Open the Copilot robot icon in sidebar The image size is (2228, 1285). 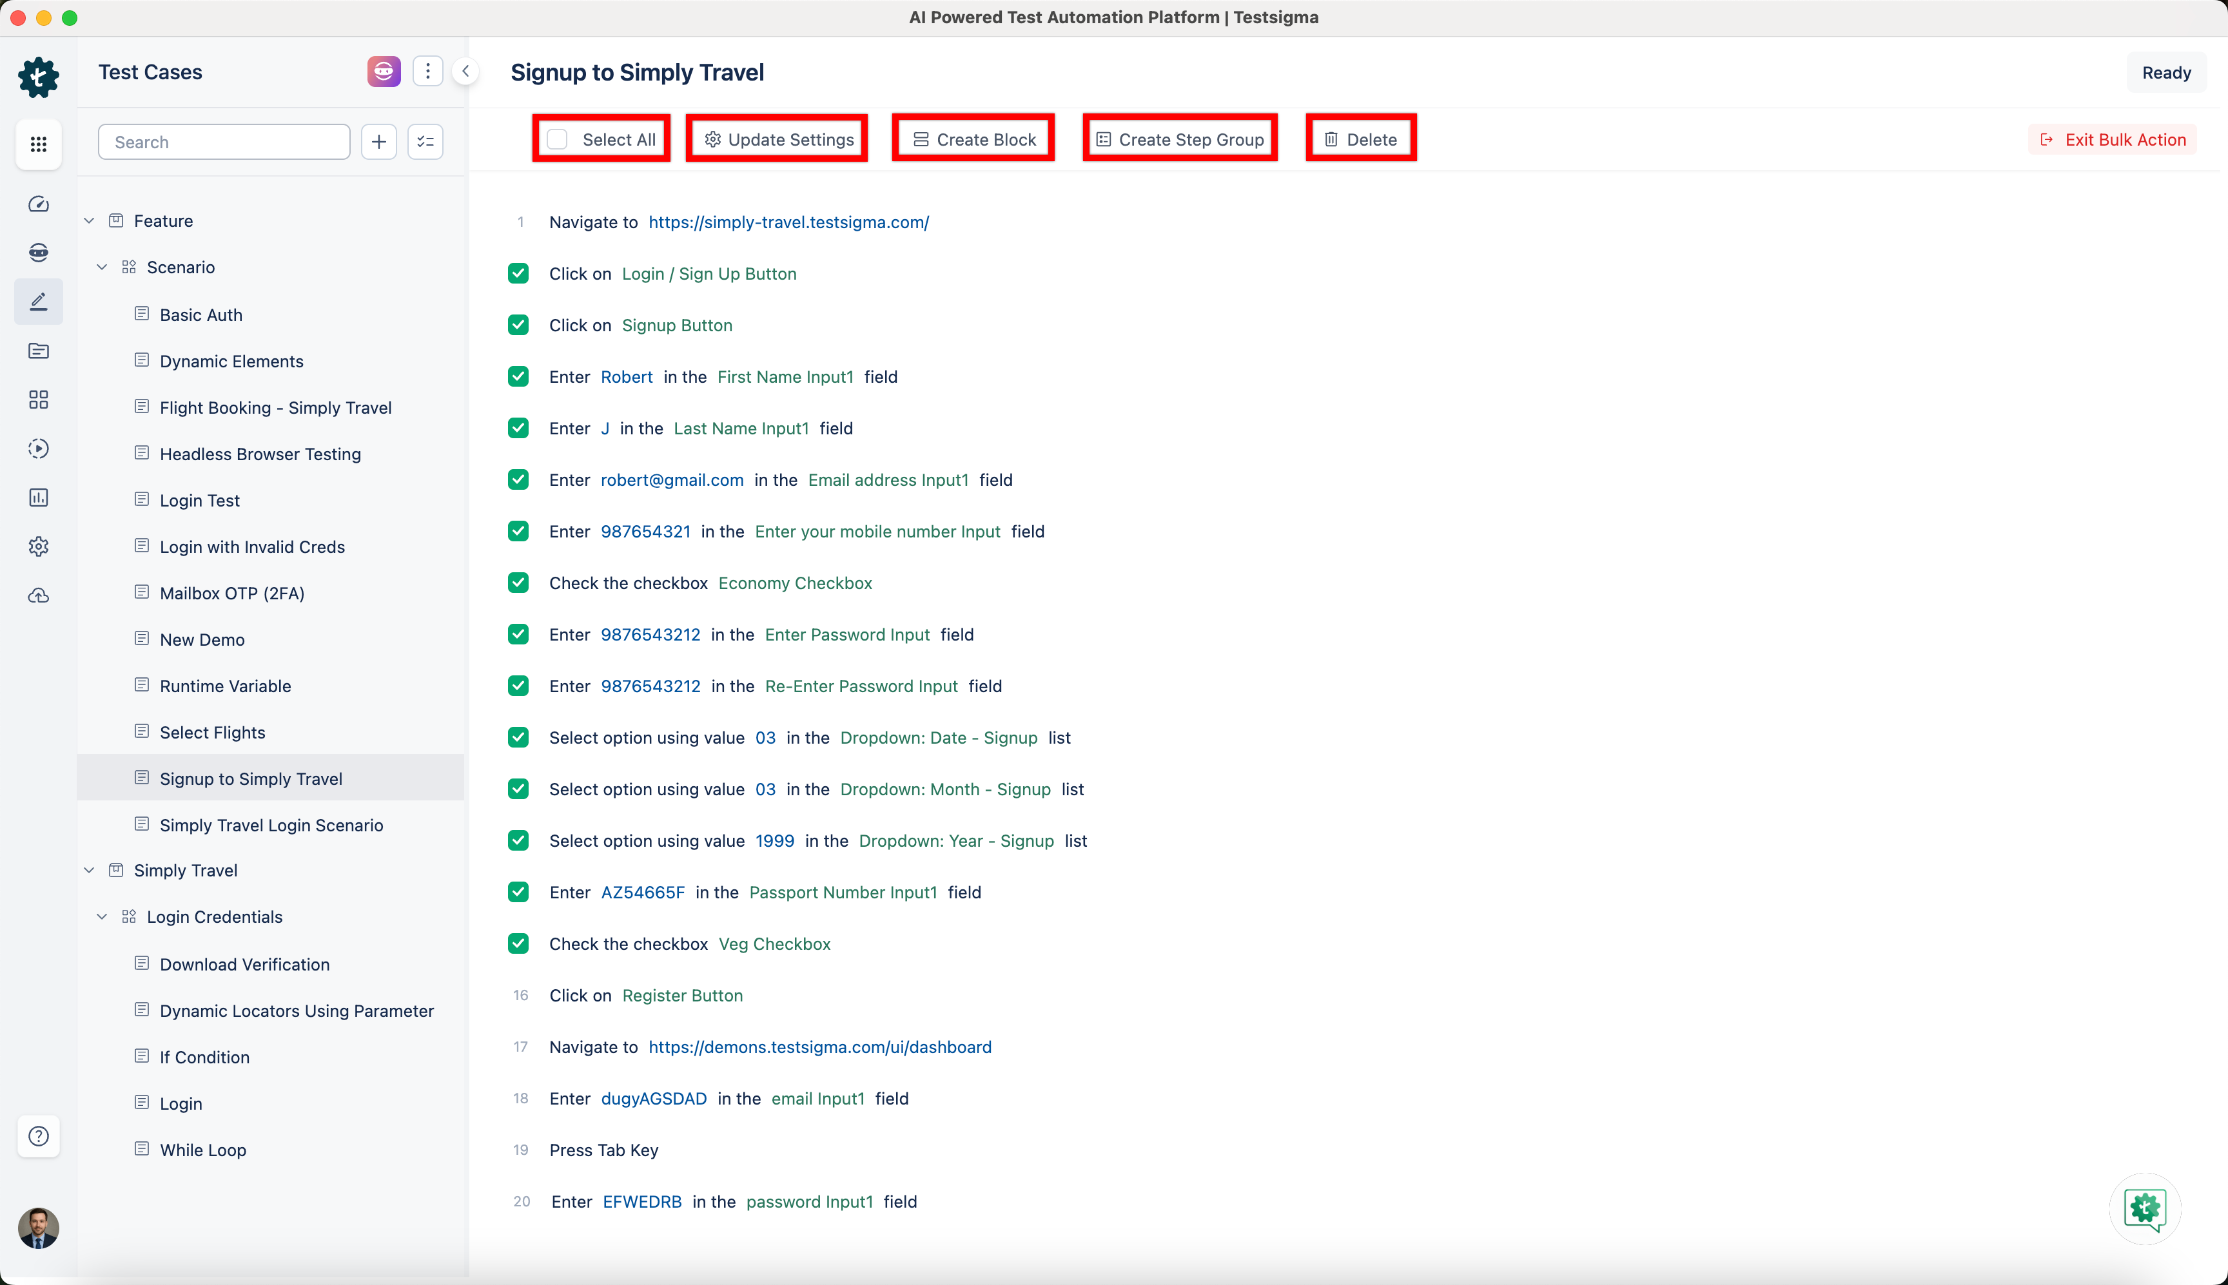click(38, 253)
